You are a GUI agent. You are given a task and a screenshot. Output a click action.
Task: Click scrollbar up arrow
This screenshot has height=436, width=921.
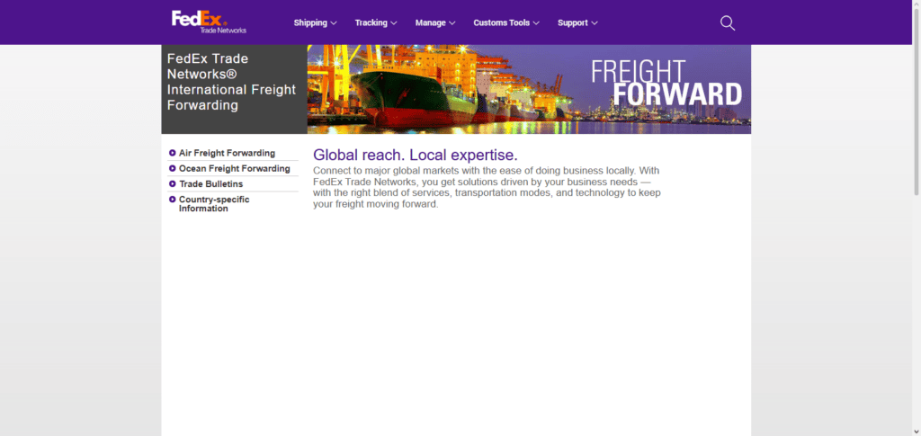point(917,4)
